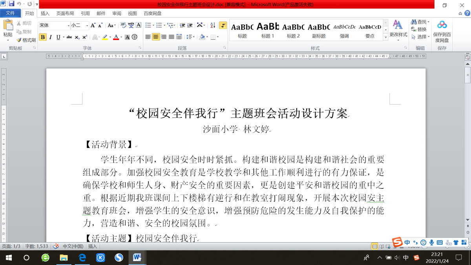Click the Distributed alignment icon
This screenshot has width=471, height=265.
tap(179, 37)
